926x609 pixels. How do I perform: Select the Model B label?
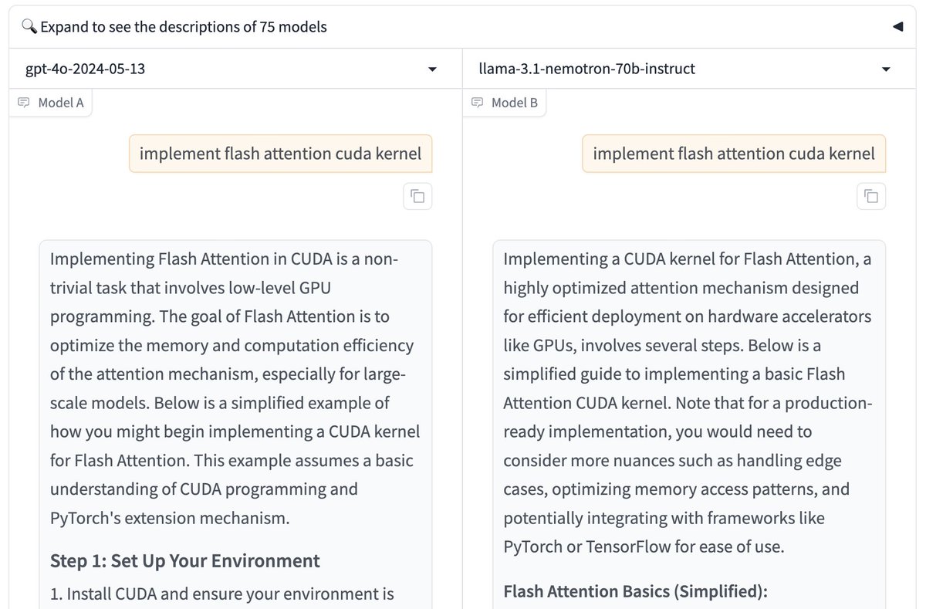[514, 103]
